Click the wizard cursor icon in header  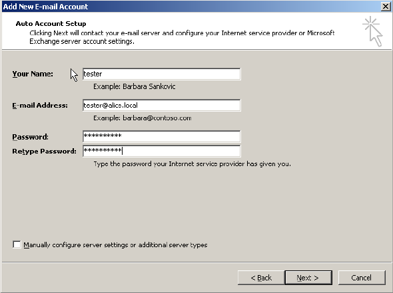click(373, 31)
